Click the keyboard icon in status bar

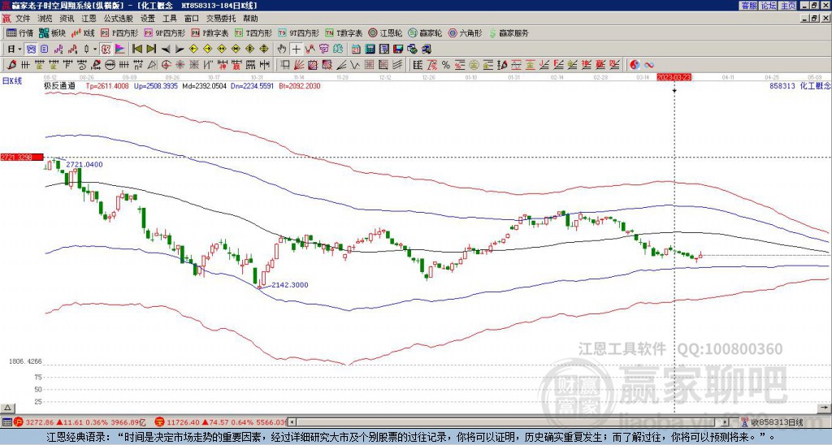(x=6, y=422)
